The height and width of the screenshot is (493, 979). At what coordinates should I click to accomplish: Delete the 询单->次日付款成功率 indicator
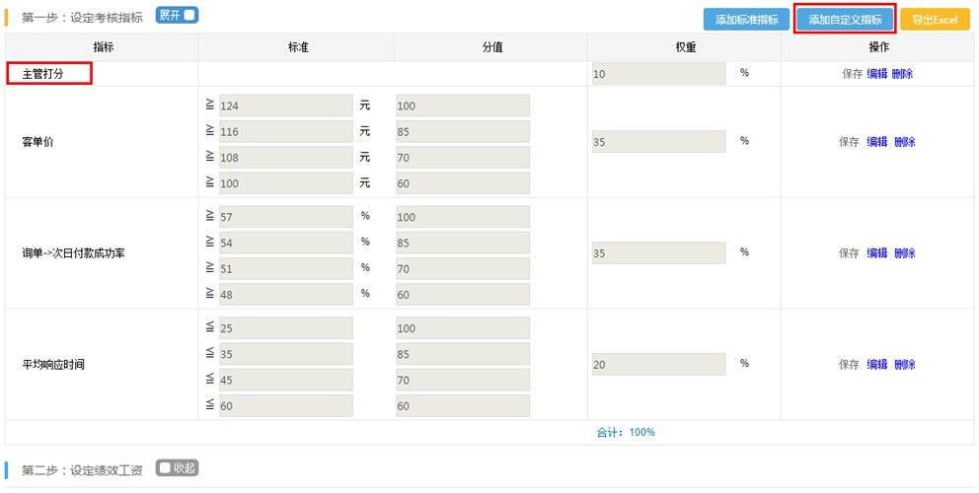point(905,252)
